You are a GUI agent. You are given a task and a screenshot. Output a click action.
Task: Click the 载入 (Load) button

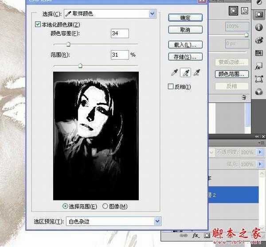[x=185, y=45]
